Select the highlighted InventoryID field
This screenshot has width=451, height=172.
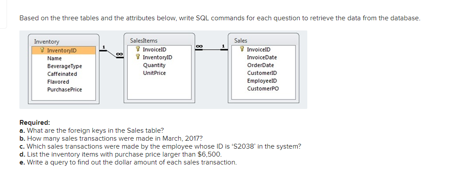63,51
